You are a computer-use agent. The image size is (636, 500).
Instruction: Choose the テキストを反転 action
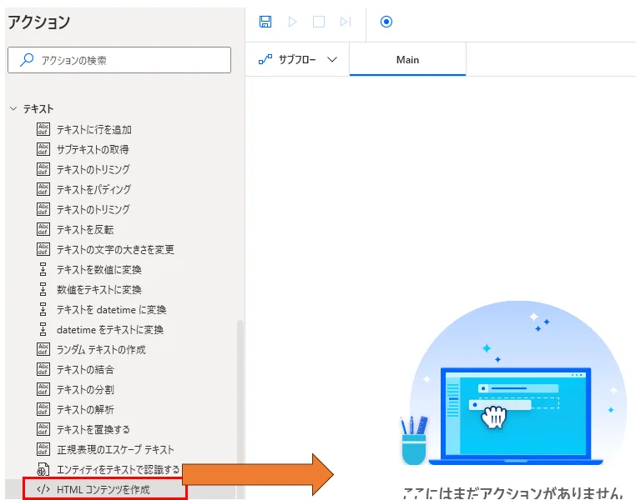[x=84, y=229]
